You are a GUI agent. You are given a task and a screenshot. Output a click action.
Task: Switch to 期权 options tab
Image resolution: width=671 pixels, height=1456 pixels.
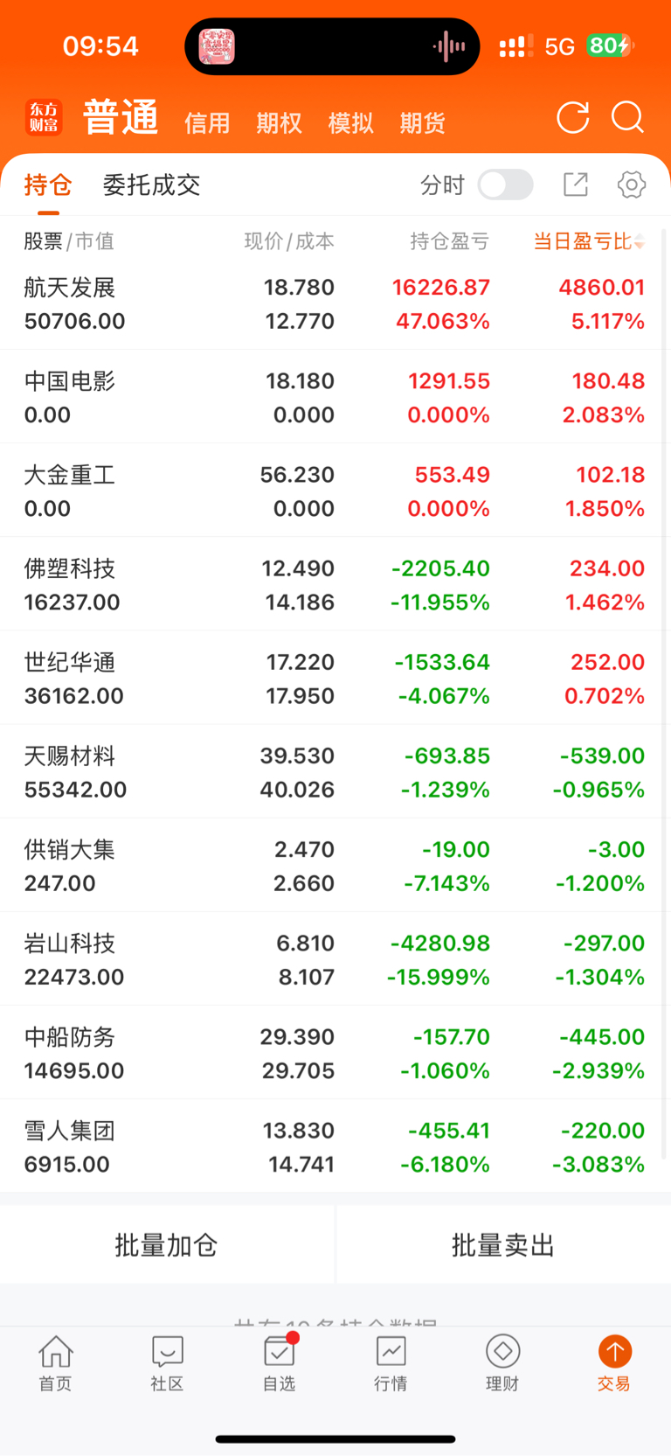click(279, 123)
